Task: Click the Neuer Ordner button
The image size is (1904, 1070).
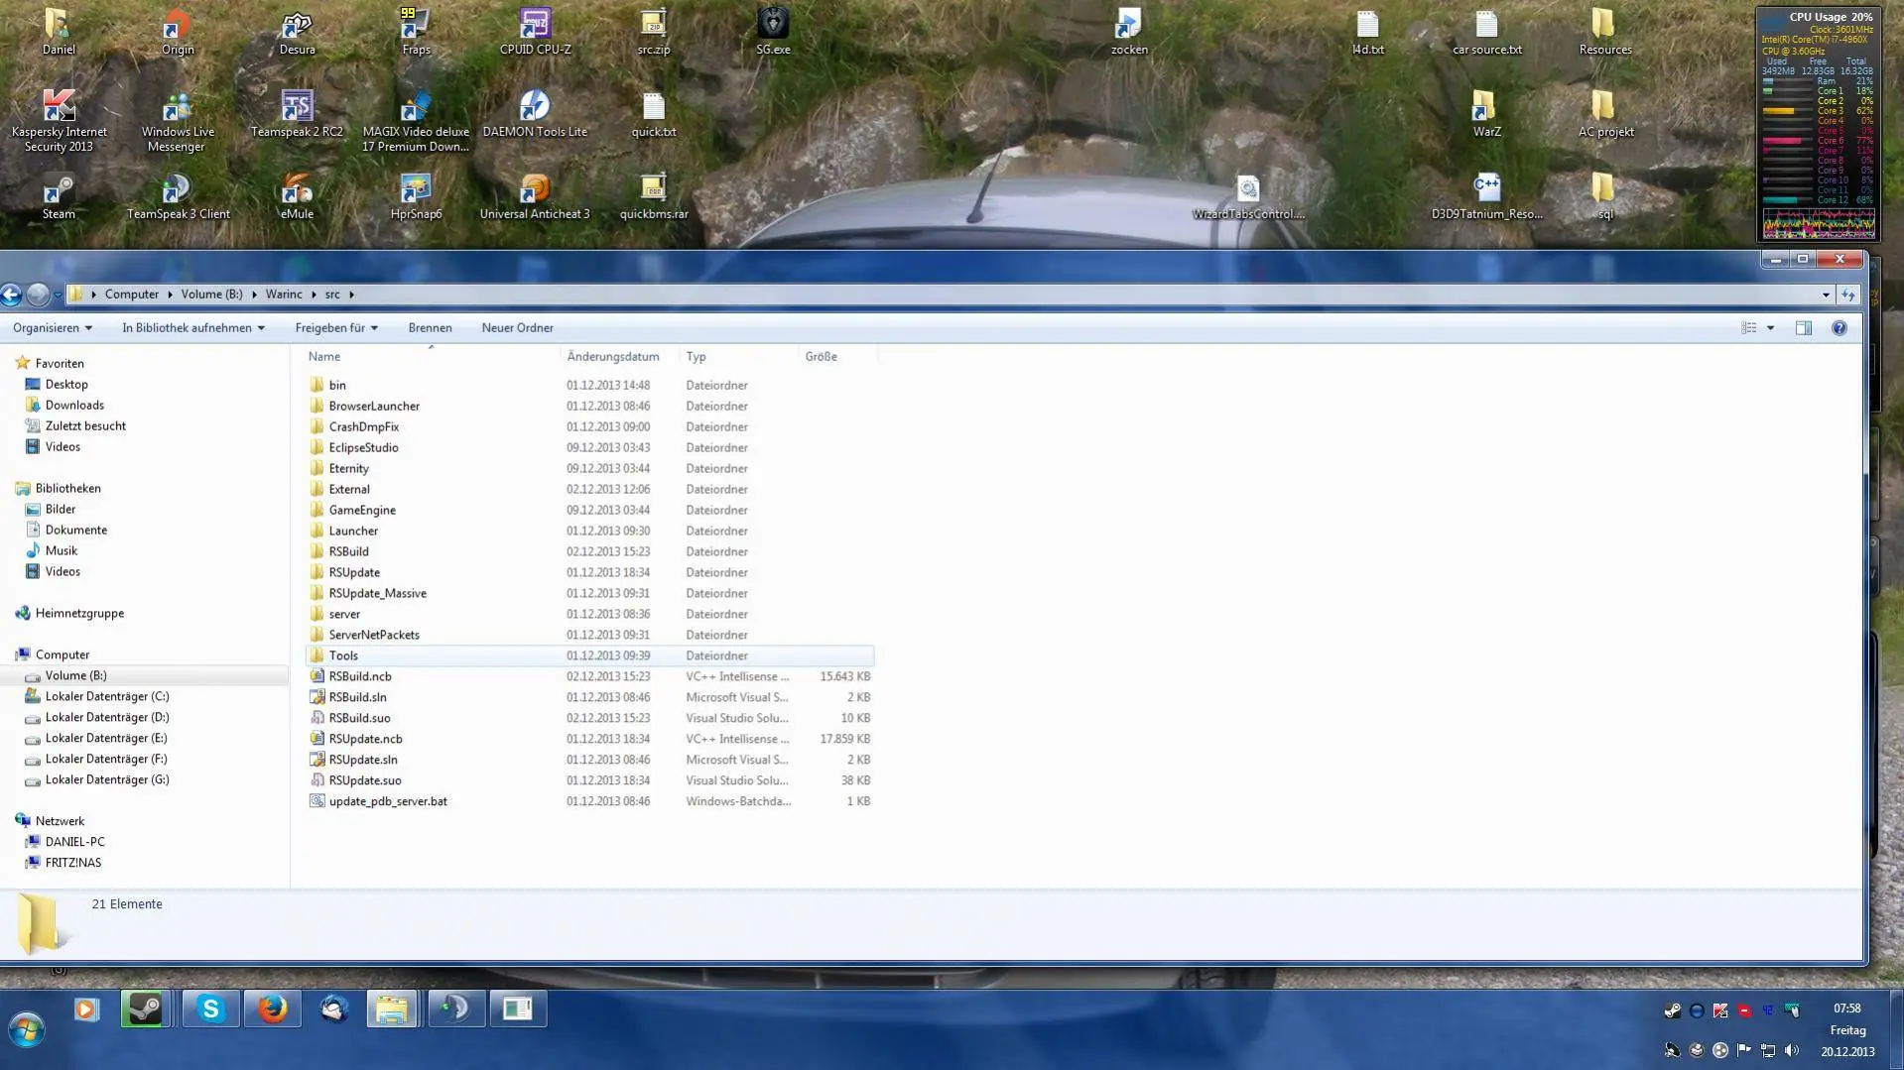Action: (x=517, y=328)
